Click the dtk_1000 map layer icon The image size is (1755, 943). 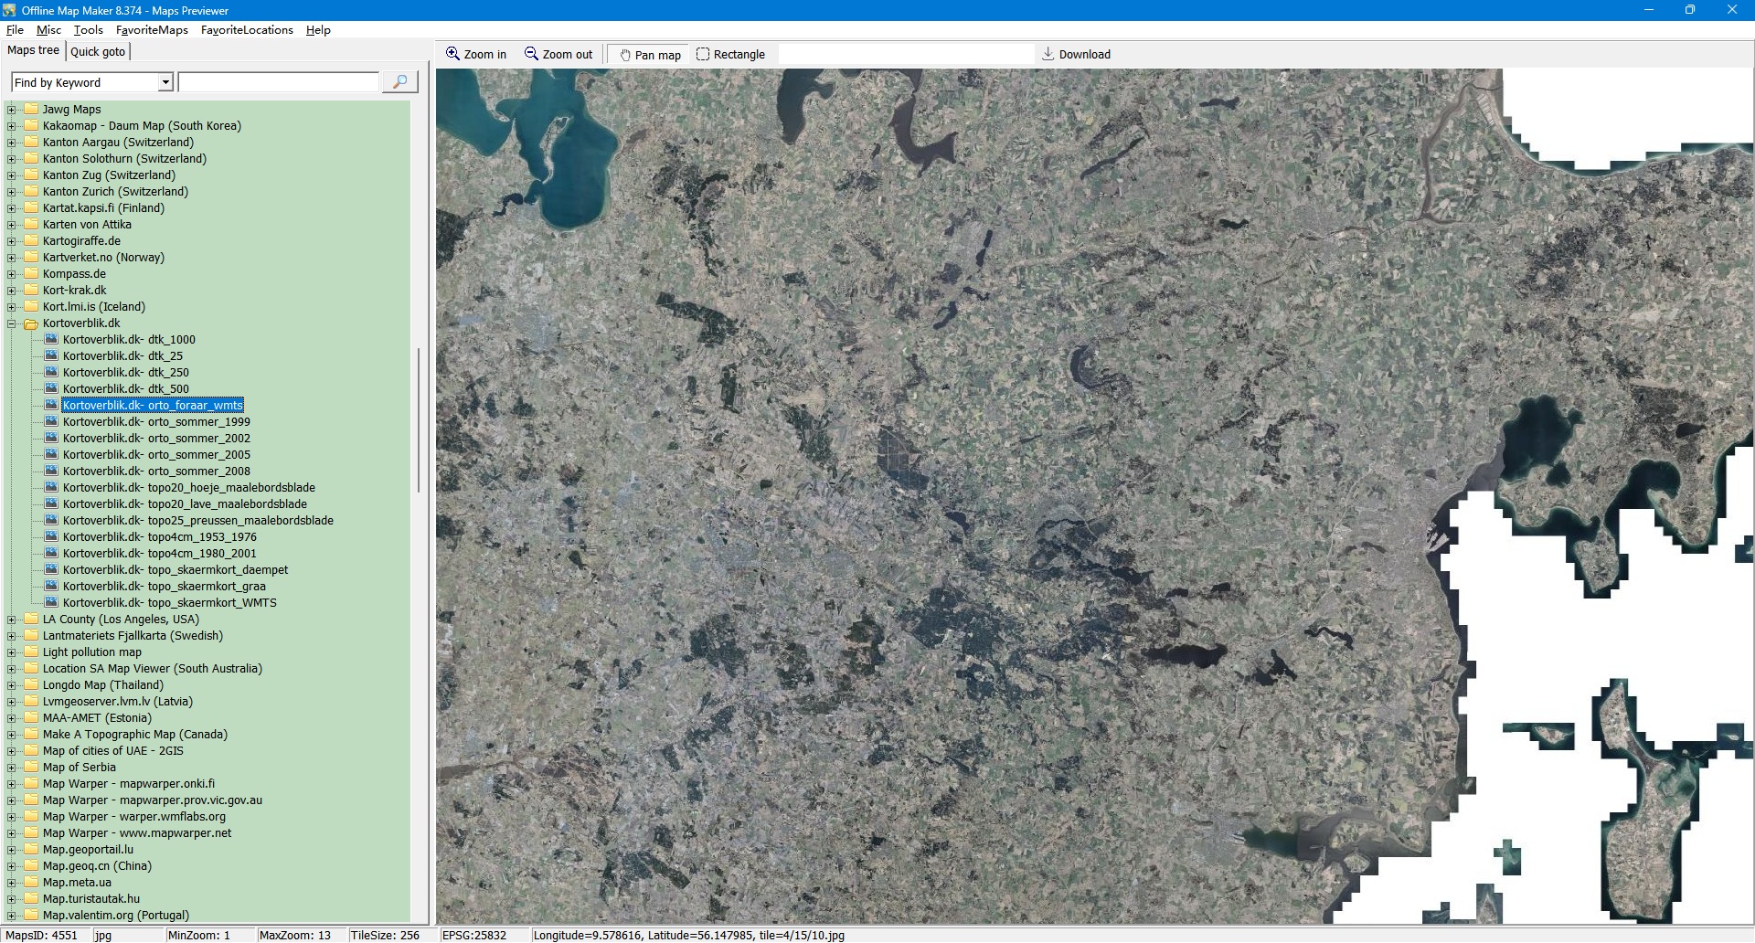point(51,339)
